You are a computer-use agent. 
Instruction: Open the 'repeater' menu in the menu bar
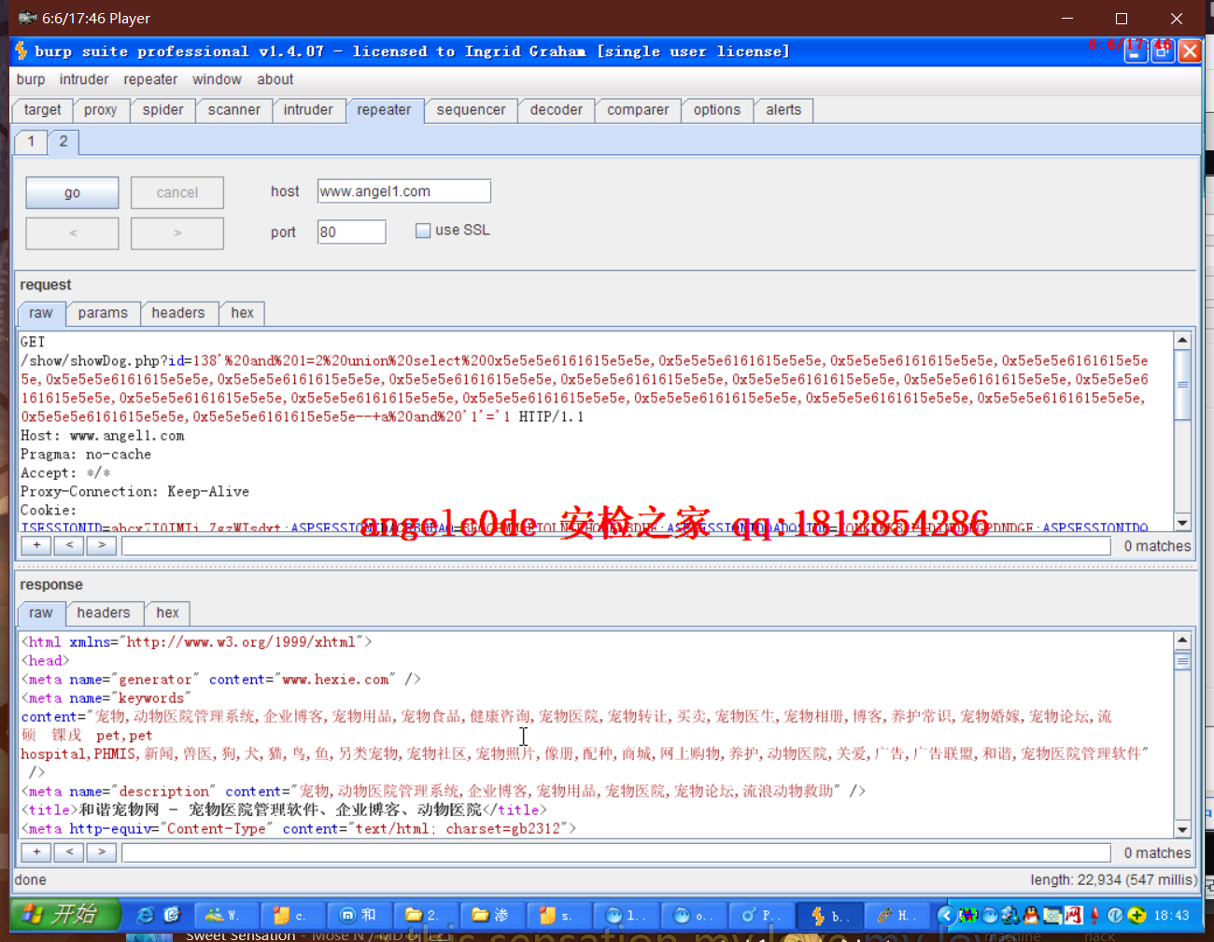tap(150, 79)
